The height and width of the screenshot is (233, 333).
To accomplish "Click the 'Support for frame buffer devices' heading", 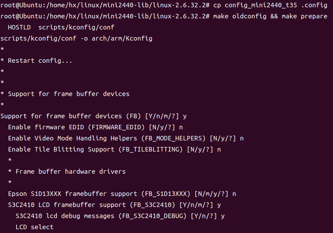I will coord(68,94).
